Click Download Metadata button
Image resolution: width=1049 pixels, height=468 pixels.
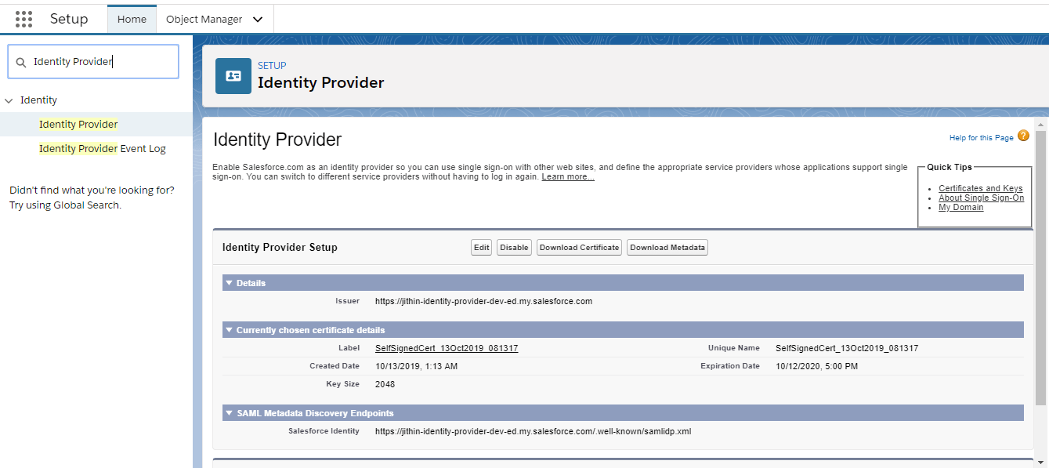667,248
